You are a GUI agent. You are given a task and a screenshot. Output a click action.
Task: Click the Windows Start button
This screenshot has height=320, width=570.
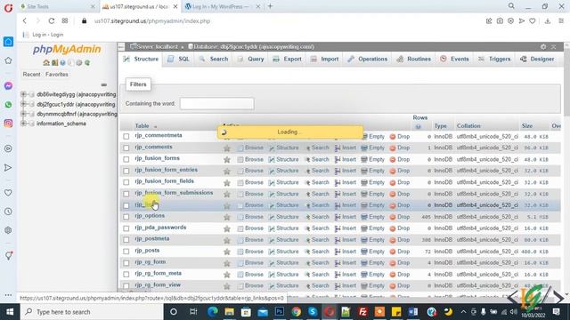point(10,312)
